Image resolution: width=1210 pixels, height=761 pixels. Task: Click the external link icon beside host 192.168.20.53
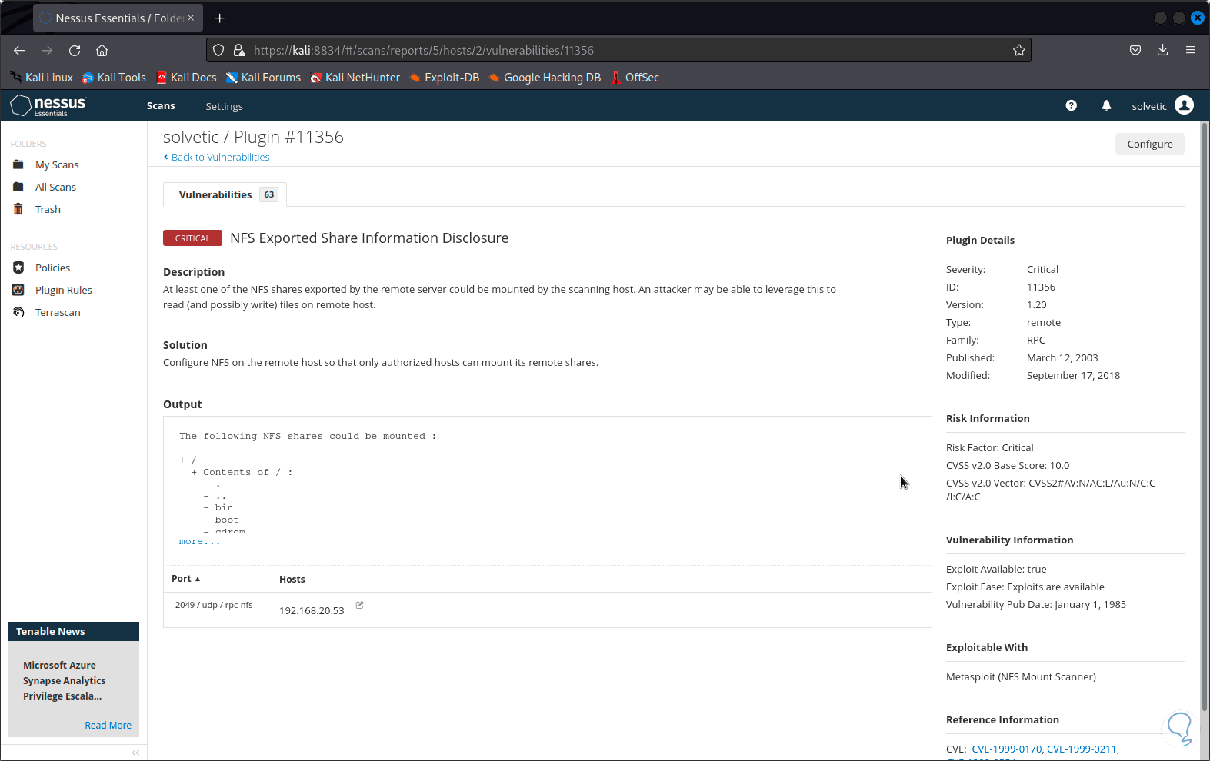point(359,606)
